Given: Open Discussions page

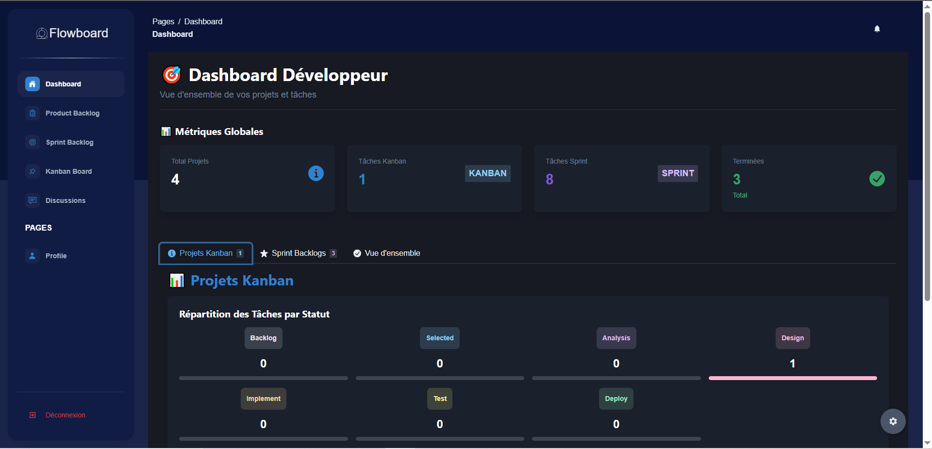Looking at the screenshot, I should tap(71, 200).
